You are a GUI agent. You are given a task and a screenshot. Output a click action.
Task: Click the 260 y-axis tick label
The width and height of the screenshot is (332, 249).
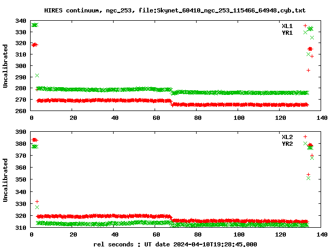pyautogui.click(x=21, y=111)
